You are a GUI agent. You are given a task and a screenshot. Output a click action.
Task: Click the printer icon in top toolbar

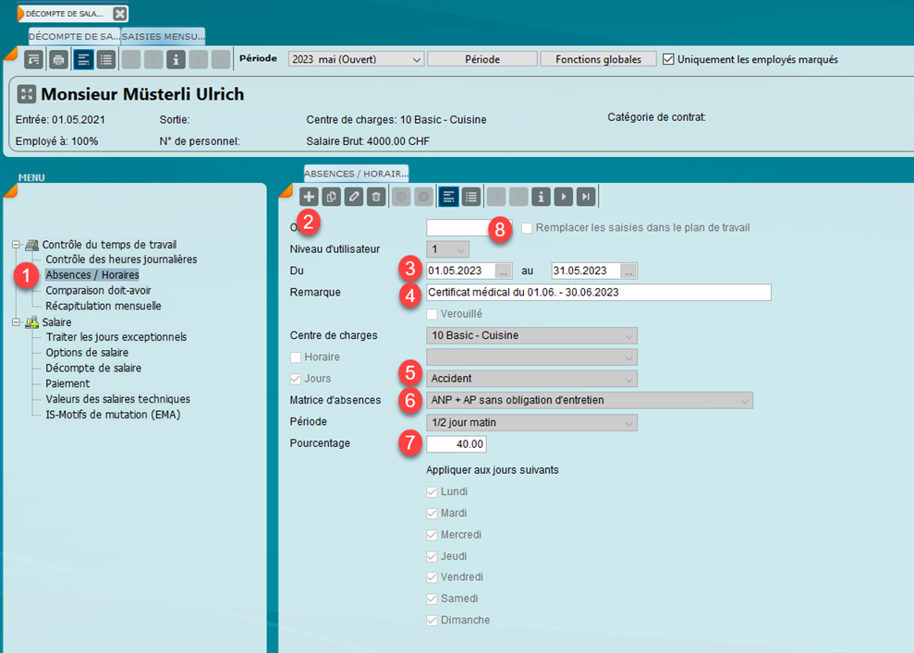click(58, 60)
